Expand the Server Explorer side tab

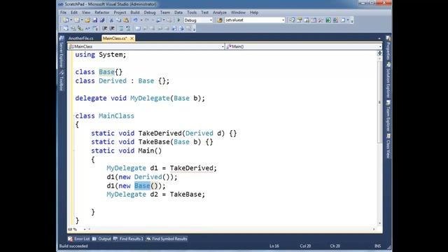click(x=62, y=52)
